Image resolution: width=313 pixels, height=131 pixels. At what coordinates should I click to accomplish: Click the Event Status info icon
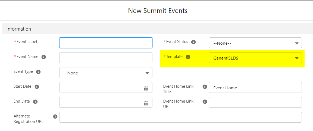click(x=193, y=42)
